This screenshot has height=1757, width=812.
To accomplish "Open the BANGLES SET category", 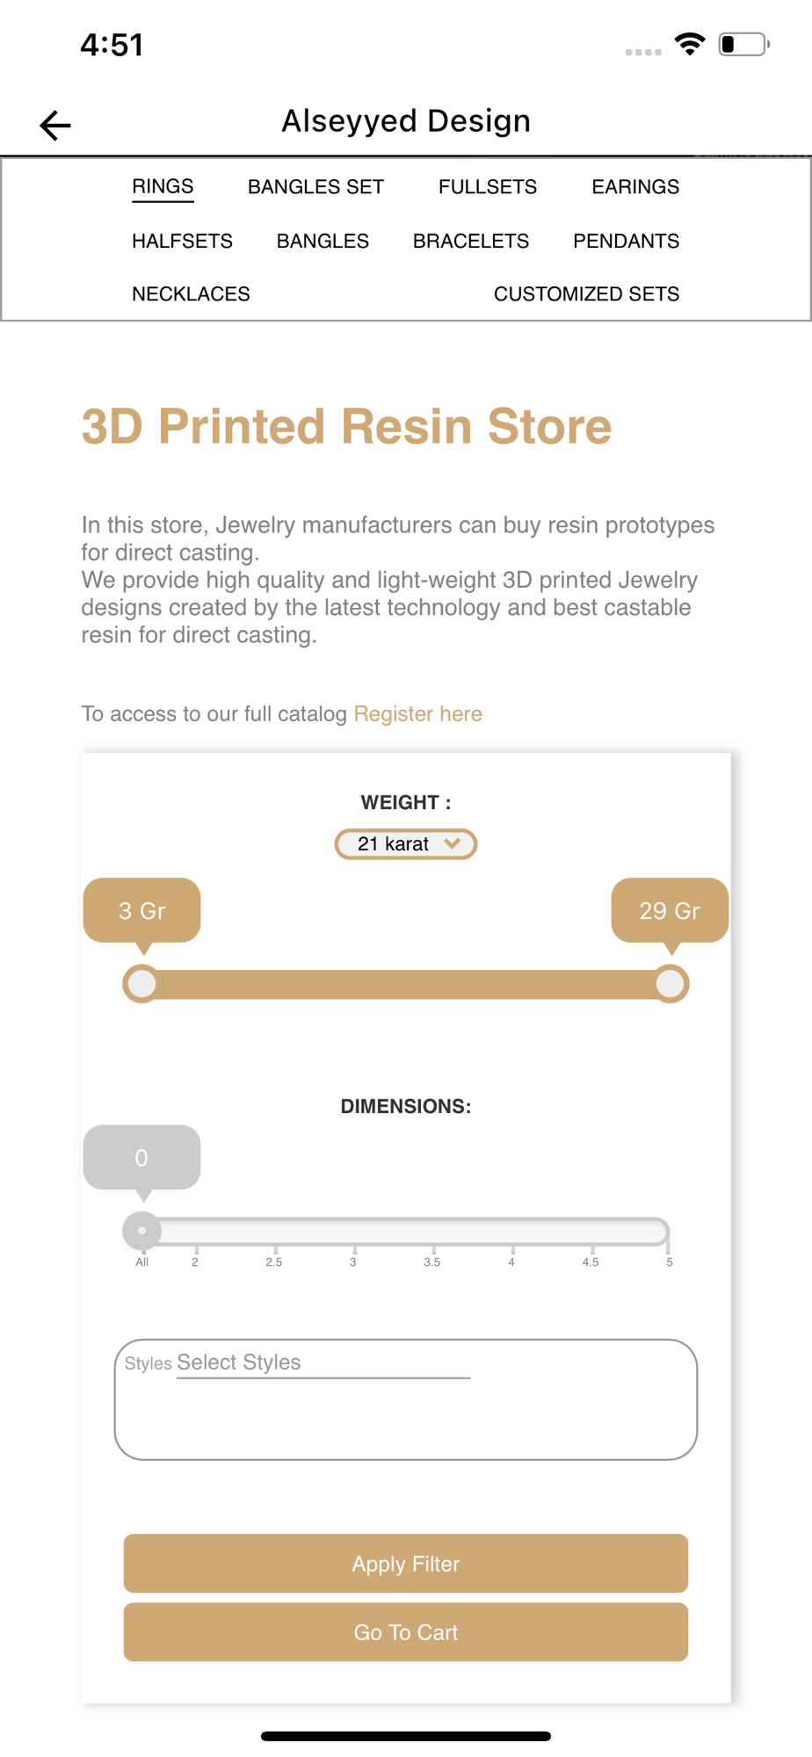I will pos(315,187).
